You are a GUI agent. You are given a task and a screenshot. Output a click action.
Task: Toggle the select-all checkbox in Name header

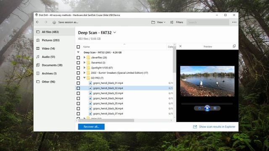point(79,47)
